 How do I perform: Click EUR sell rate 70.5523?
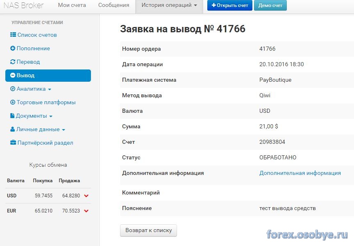(71, 211)
